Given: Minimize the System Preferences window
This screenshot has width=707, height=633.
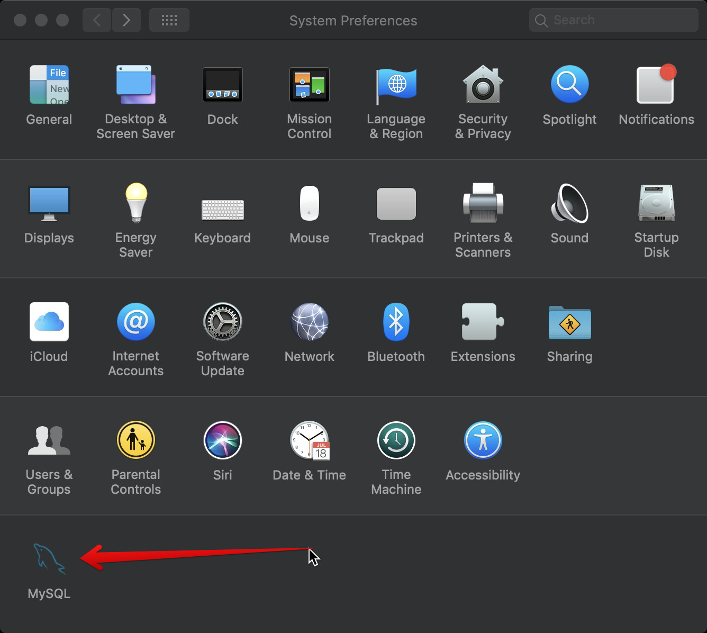Looking at the screenshot, I should (x=41, y=20).
